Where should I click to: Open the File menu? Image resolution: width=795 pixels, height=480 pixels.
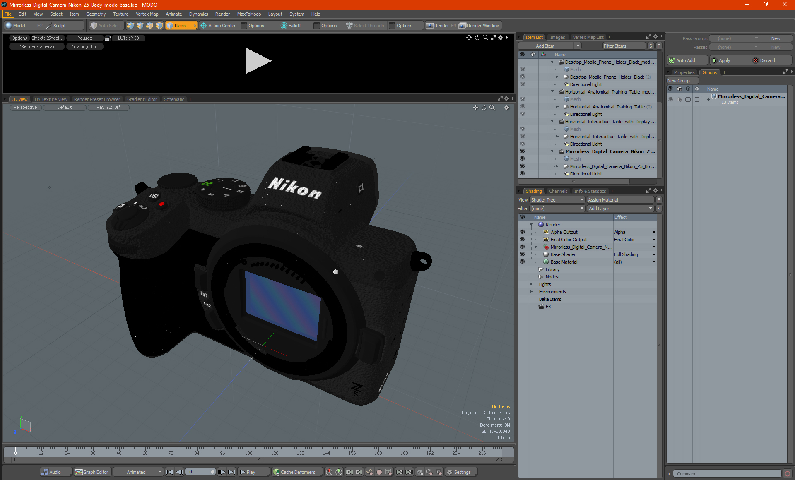tap(8, 14)
